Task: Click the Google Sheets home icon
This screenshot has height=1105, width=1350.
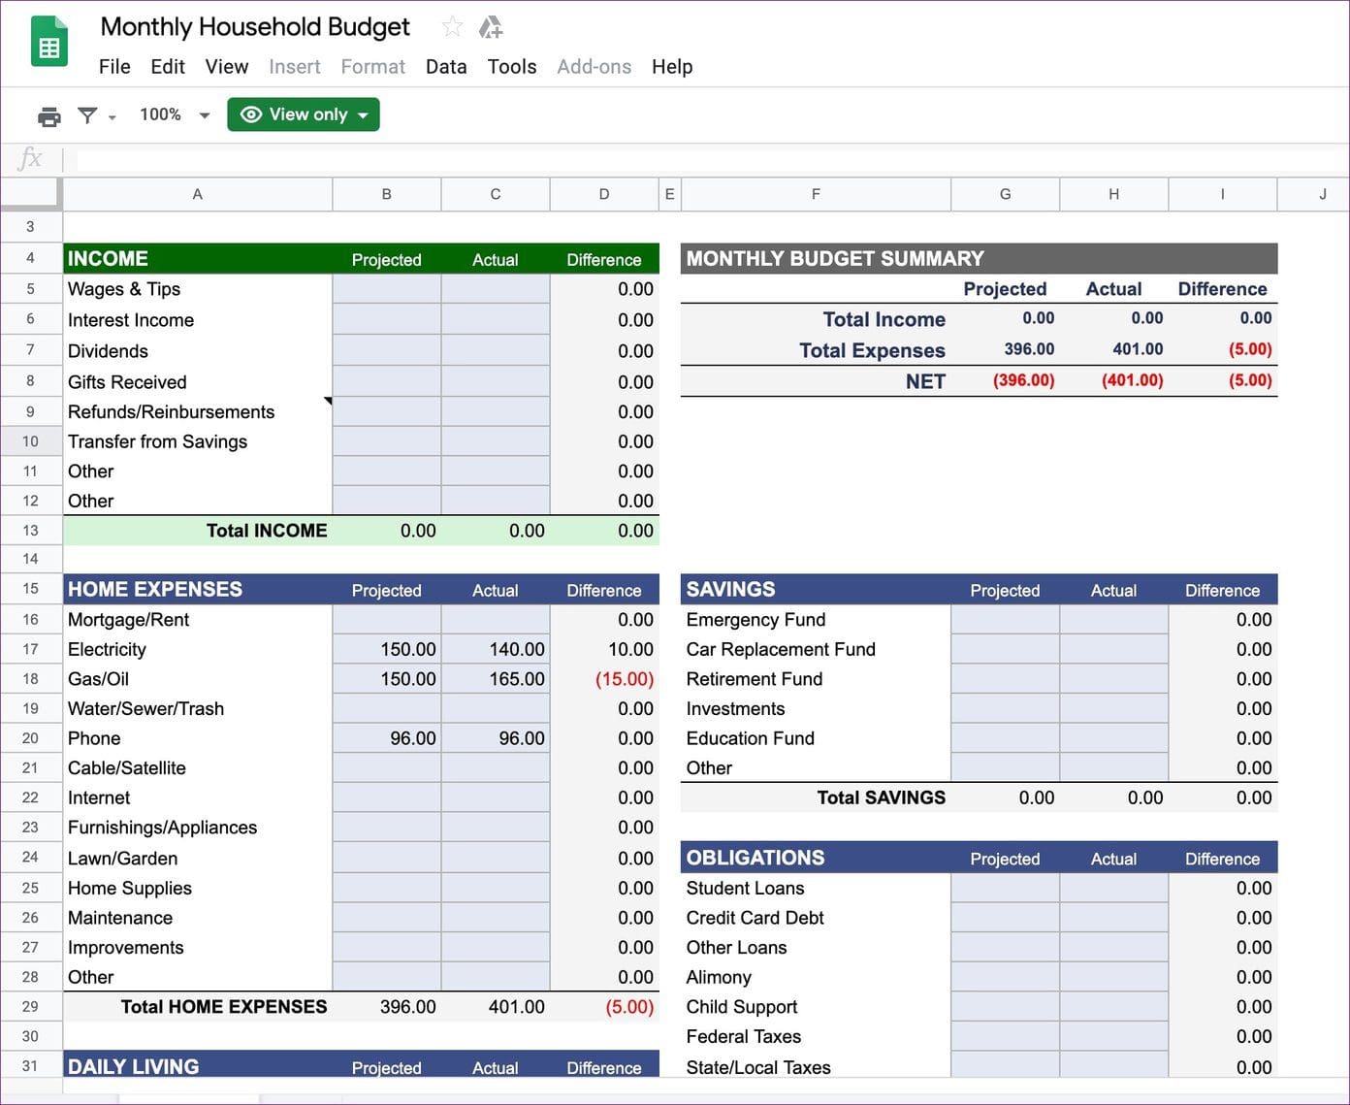Action: coord(49,43)
